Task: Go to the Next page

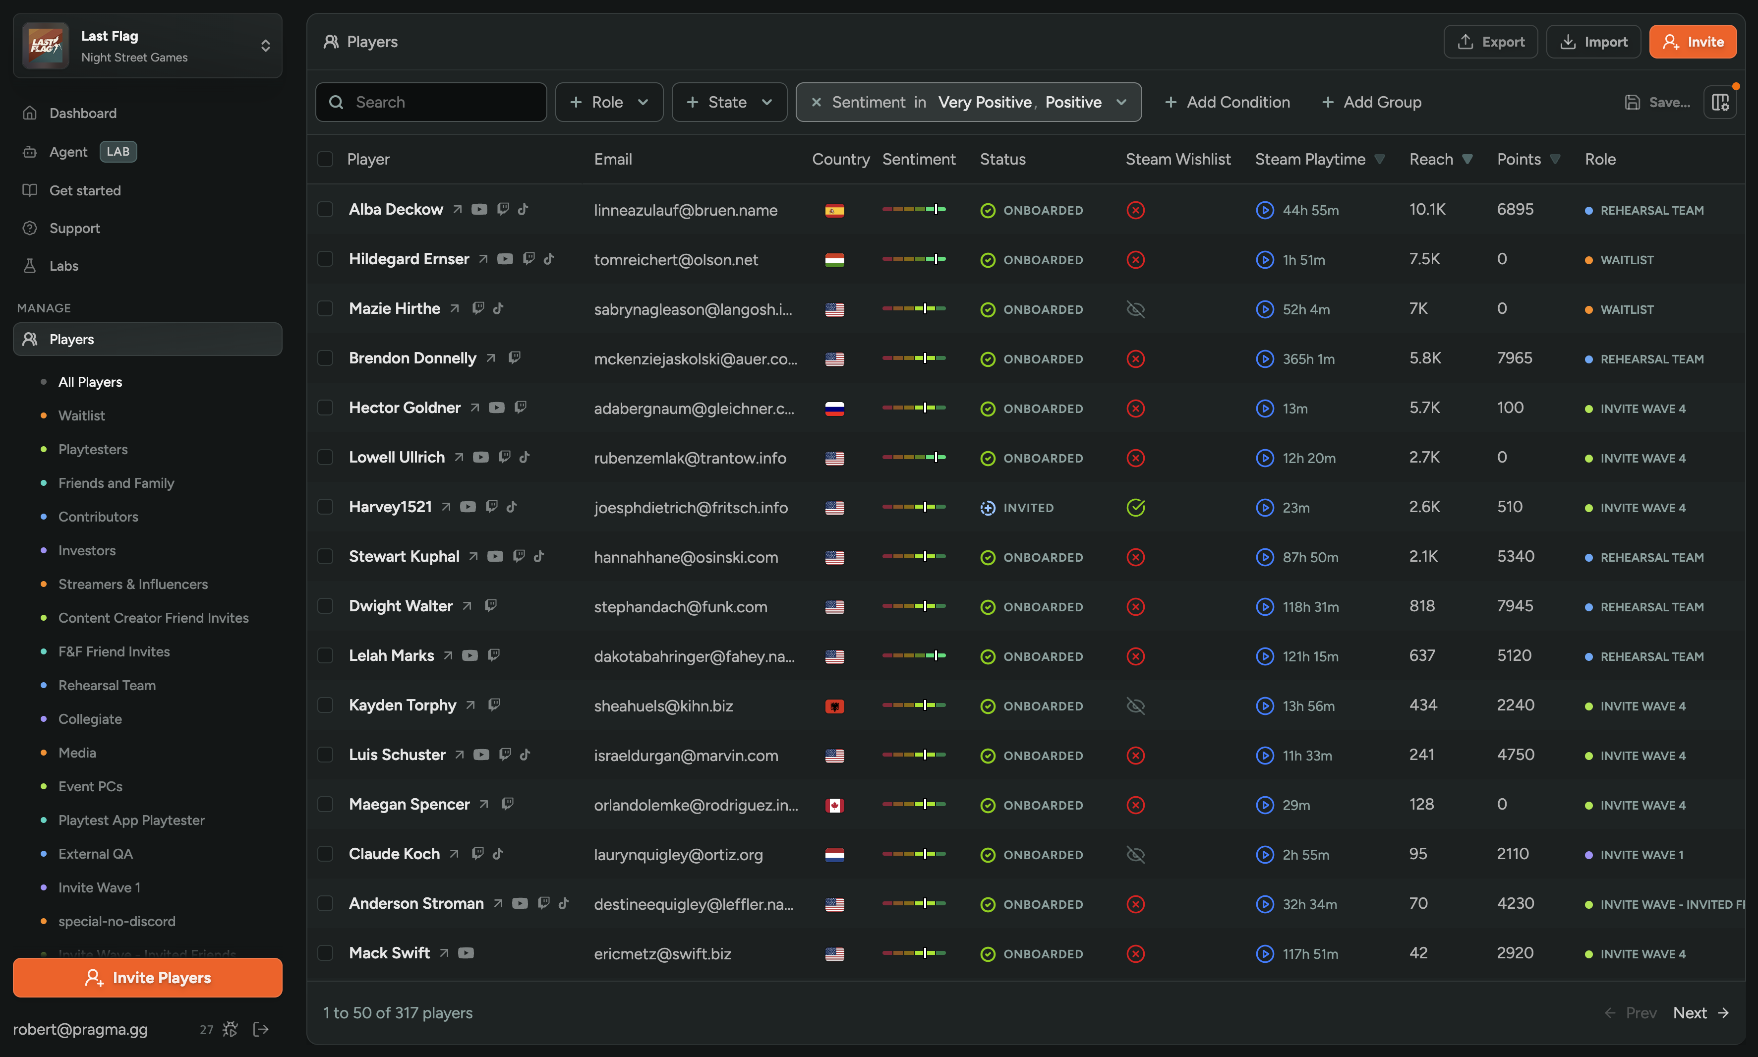Action: click(x=1700, y=1012)
